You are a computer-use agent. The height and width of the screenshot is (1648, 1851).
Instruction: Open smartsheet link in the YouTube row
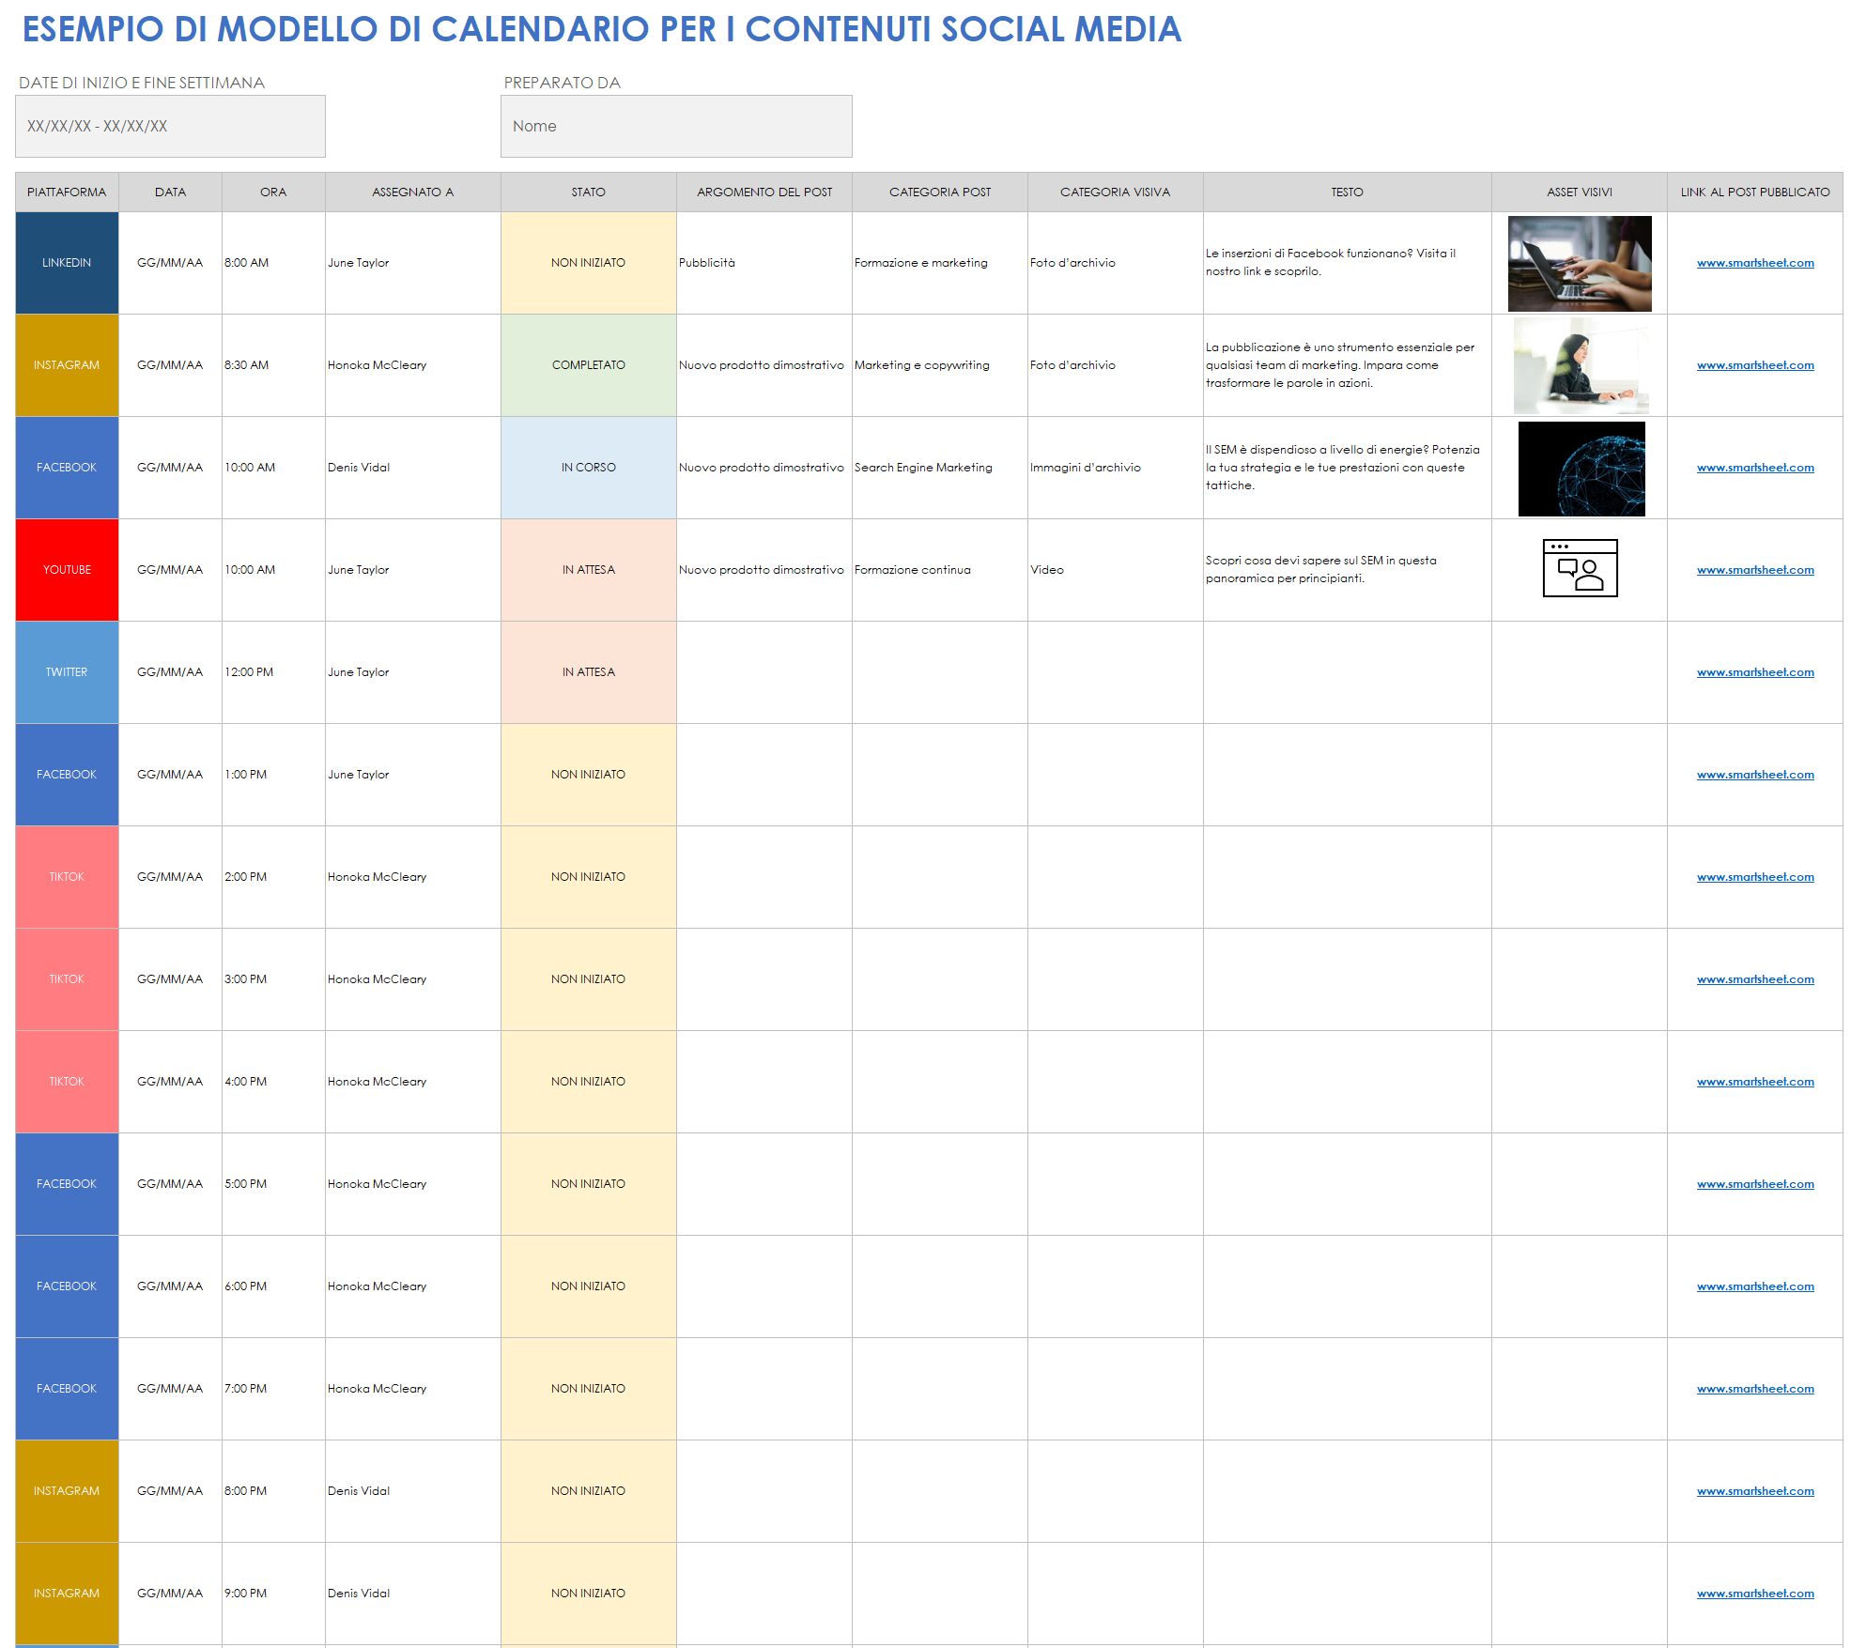[1755, 570]
